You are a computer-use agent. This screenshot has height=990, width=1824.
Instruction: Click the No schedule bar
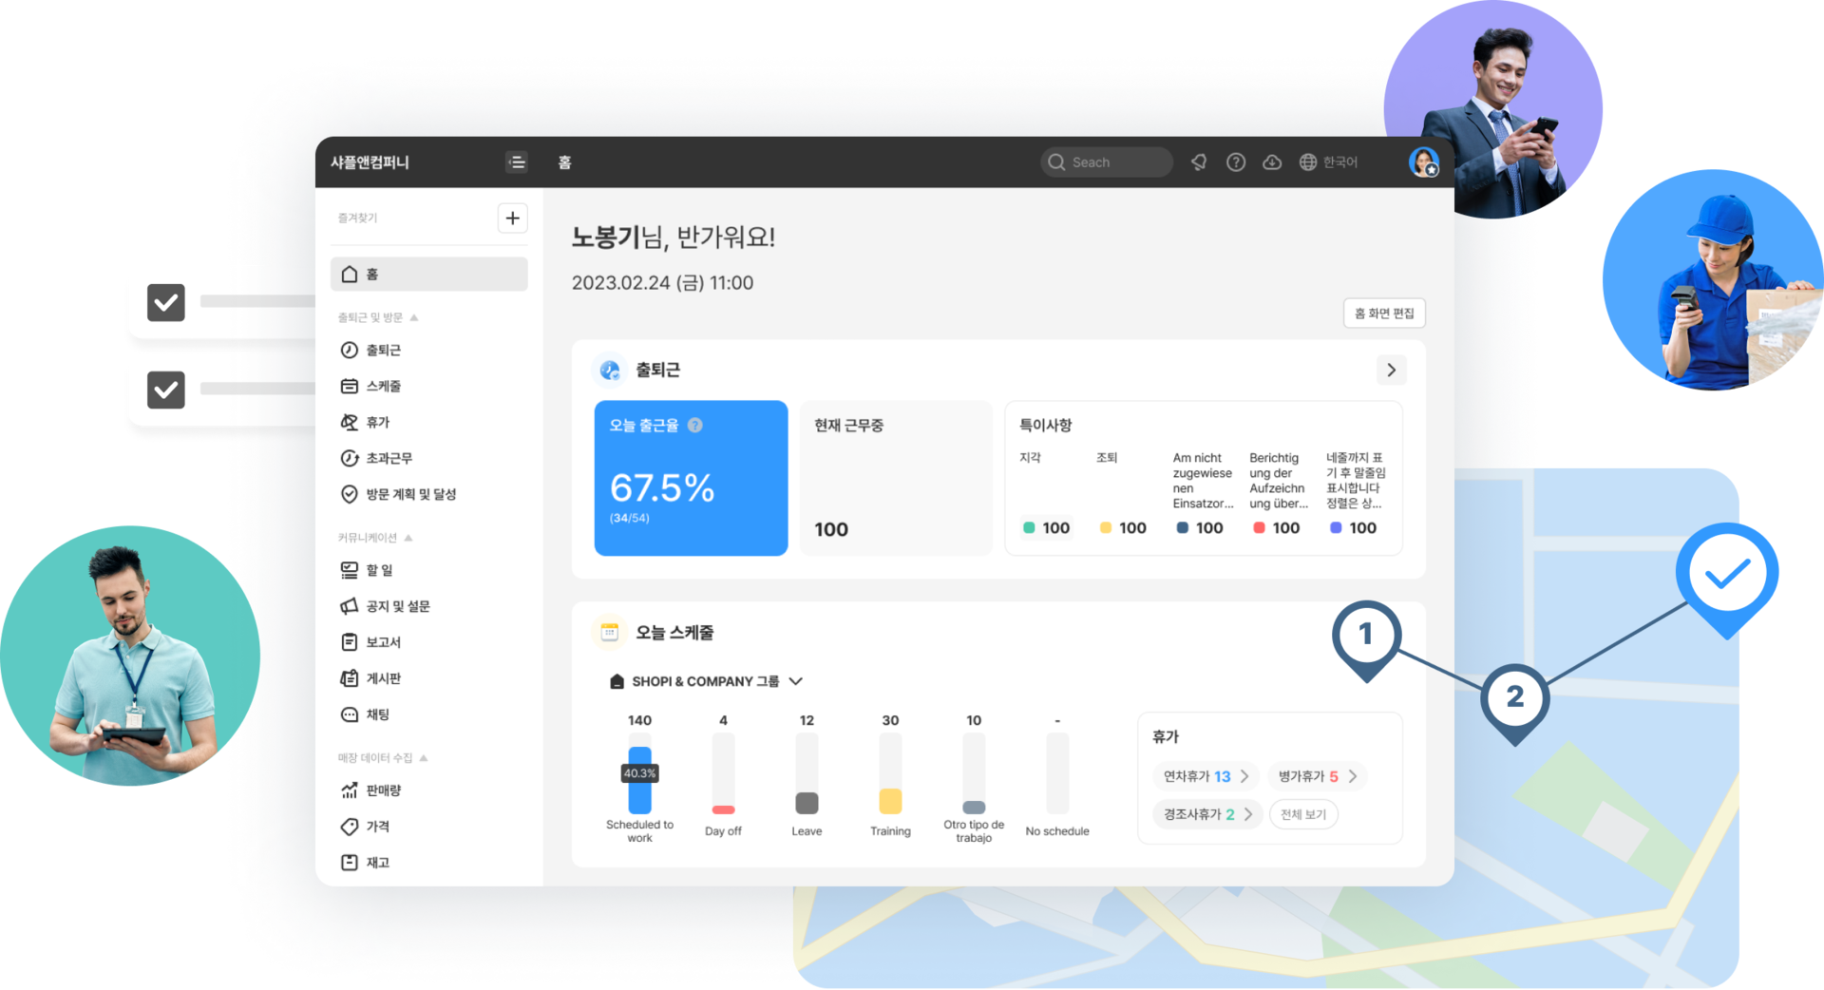pos(1057,774)
